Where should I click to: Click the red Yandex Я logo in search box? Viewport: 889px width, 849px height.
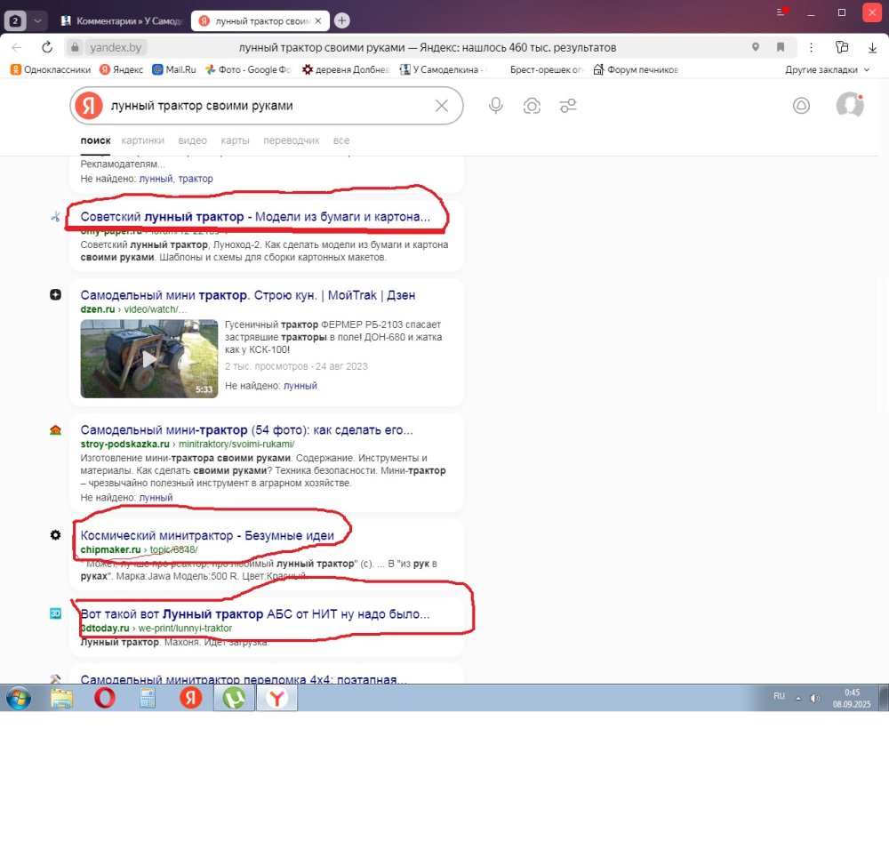click(89, 106)
